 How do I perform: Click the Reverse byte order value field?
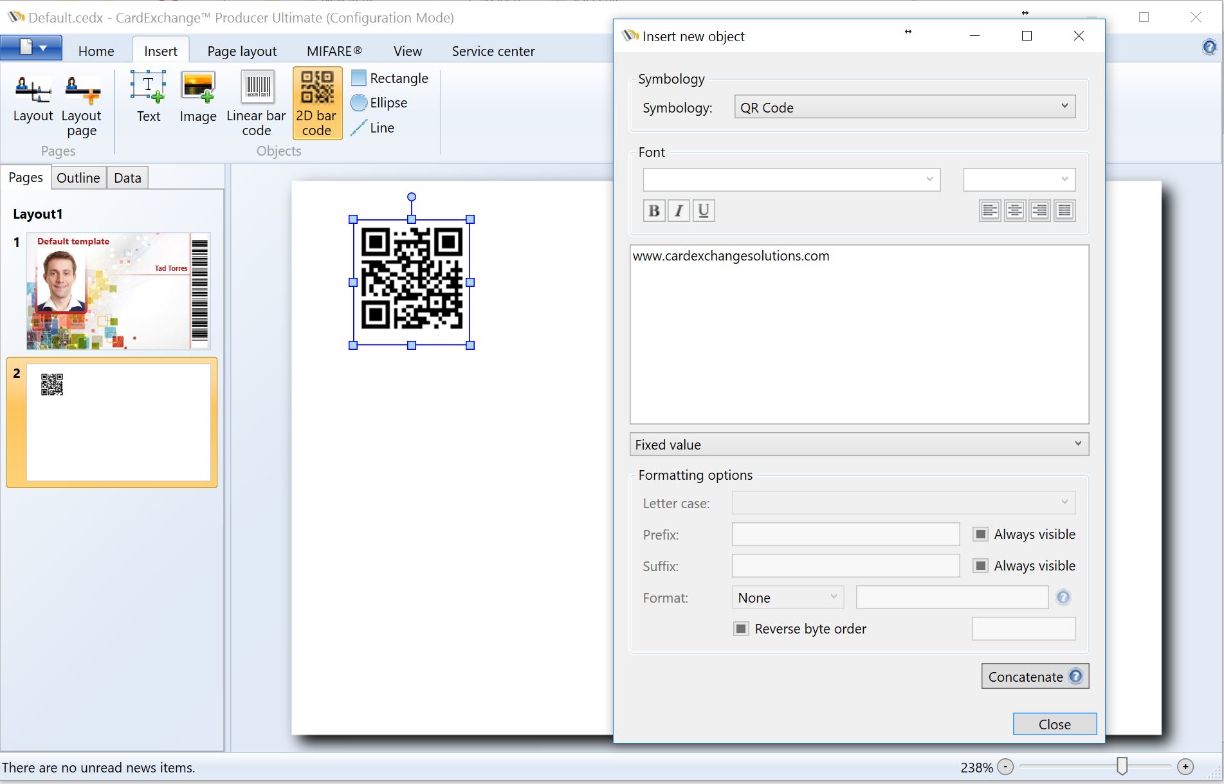point(1023,629)
